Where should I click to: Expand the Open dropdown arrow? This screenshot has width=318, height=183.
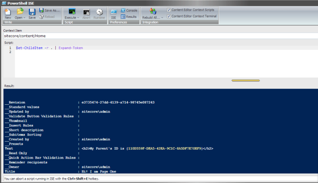[24, 18]
